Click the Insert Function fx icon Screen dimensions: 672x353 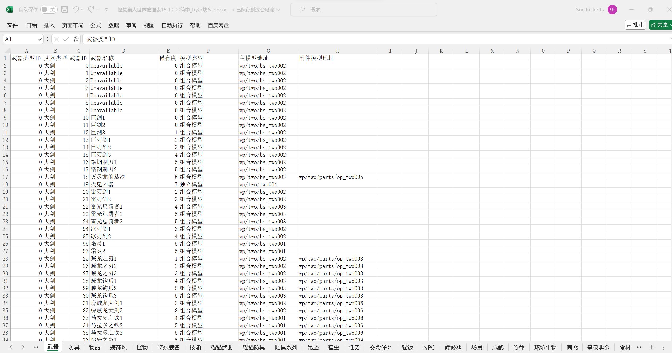point(76,39)
